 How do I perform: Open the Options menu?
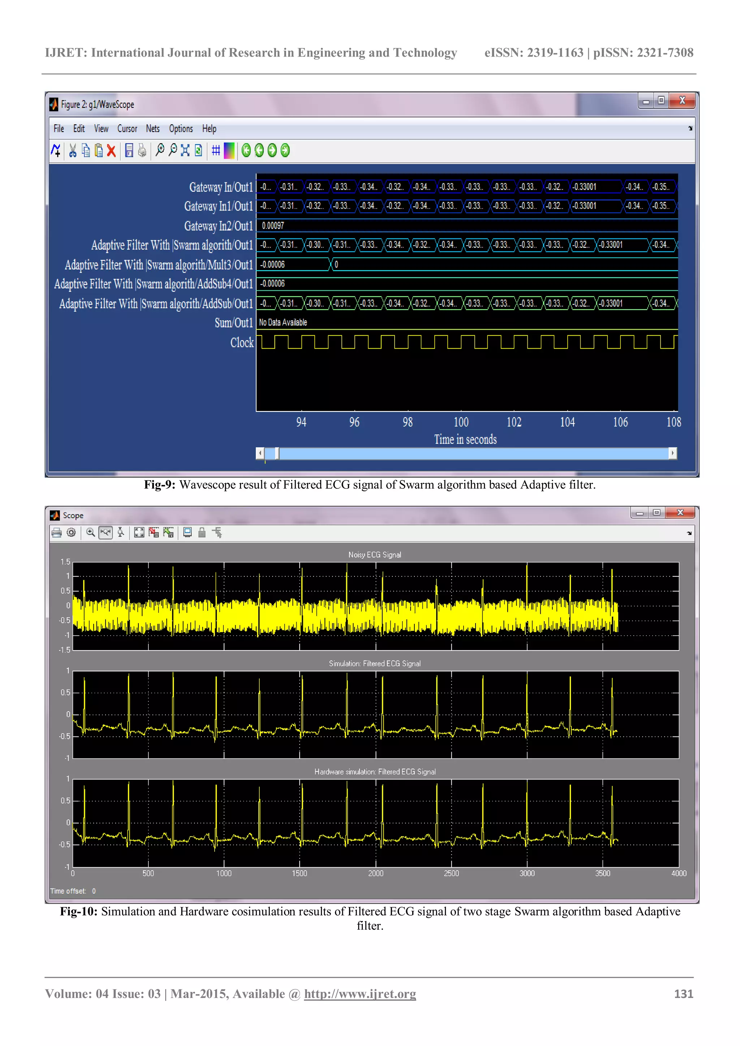pos(181,129)
